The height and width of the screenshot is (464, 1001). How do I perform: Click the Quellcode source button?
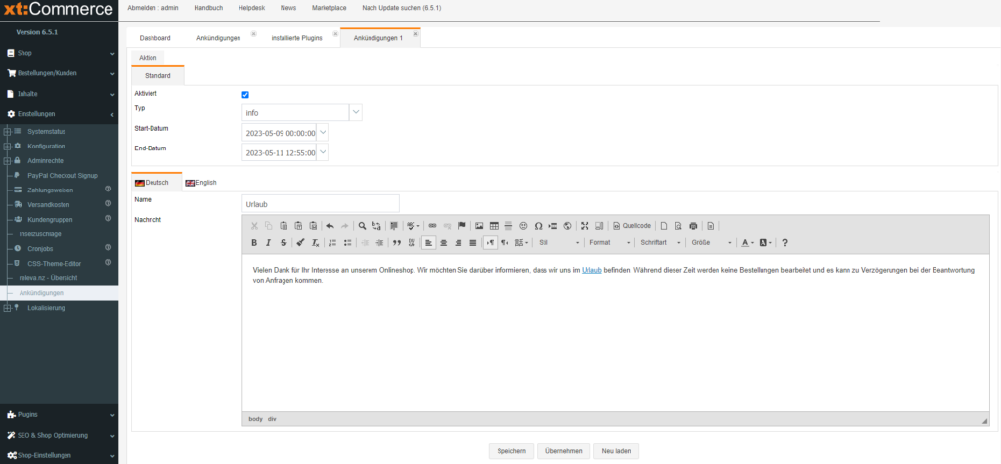(631, 225)
